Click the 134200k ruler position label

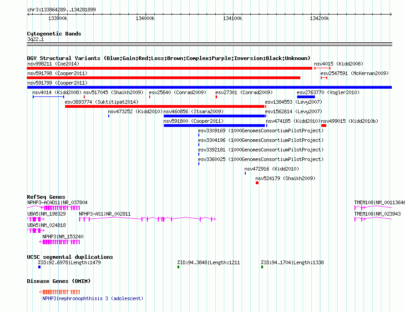tap(319, 18)
